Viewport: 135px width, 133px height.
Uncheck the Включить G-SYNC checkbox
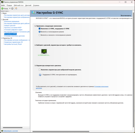(40, 29)
